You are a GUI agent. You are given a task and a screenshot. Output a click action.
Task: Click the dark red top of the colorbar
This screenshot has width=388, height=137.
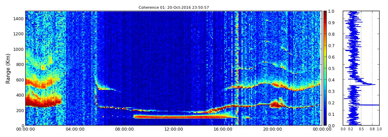325,13
